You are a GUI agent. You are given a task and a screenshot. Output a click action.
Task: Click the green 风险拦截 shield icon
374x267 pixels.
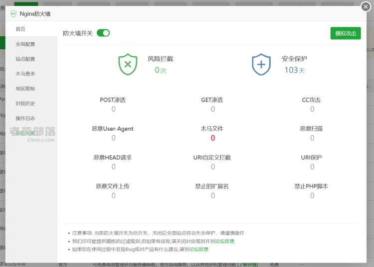pos(128,64)
